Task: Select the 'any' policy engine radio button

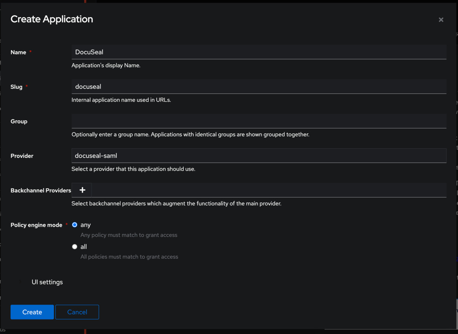Action: click(x=75, y=225)
